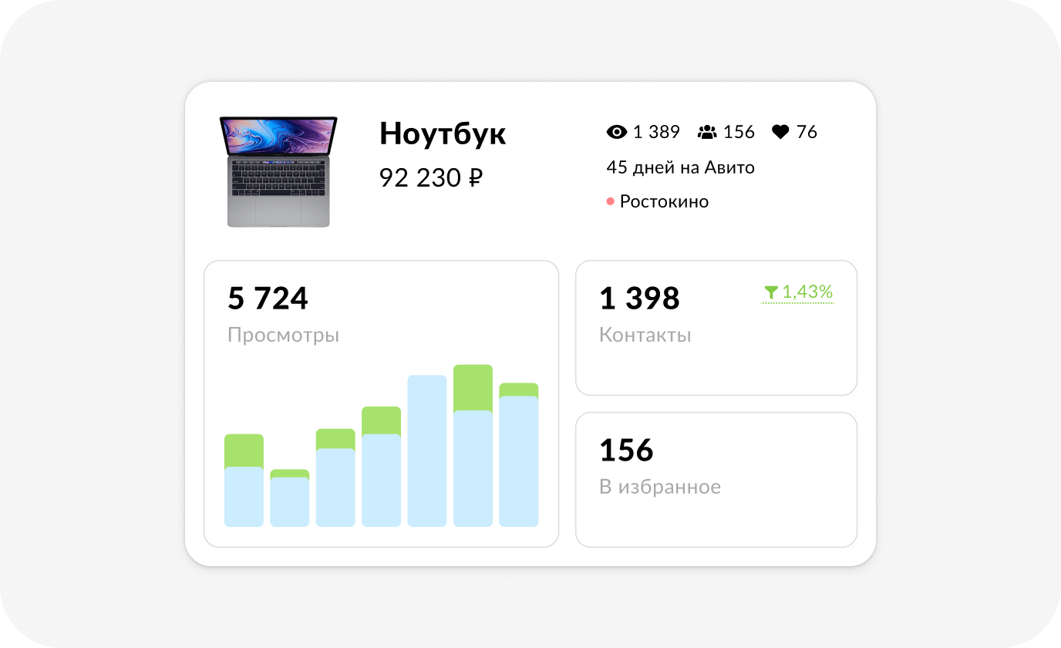The image size is (1061, 648).
Task: Open the laptop product image
Action: (278, 171)
